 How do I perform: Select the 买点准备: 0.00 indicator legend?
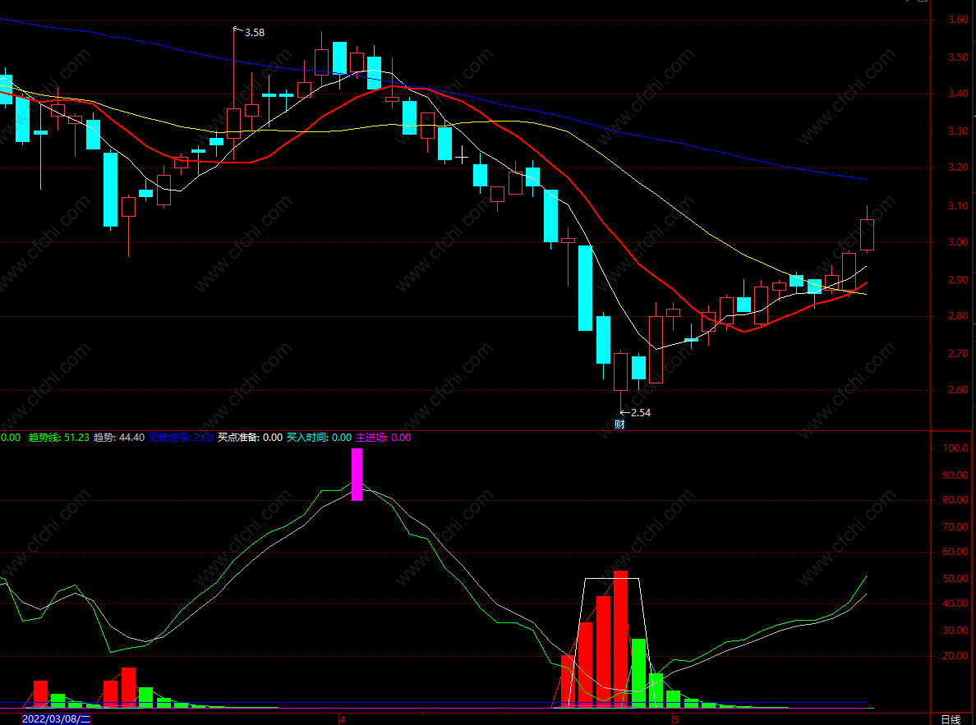(x=250, y=438)
